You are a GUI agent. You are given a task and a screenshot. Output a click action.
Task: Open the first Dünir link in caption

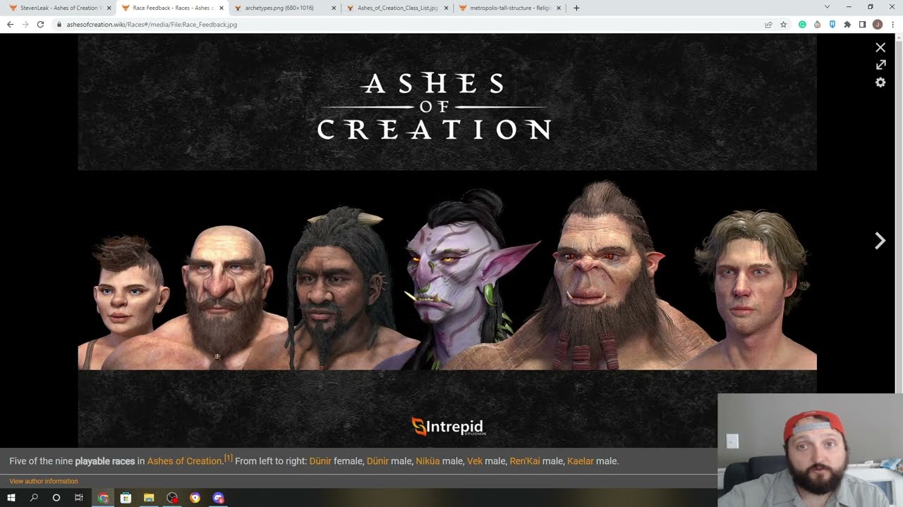click(x=320, y=461)
